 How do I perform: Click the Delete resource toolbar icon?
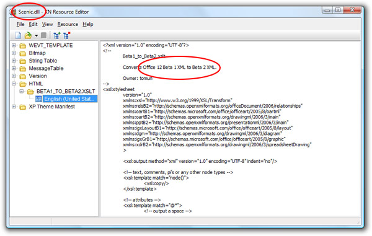(67, 35)
